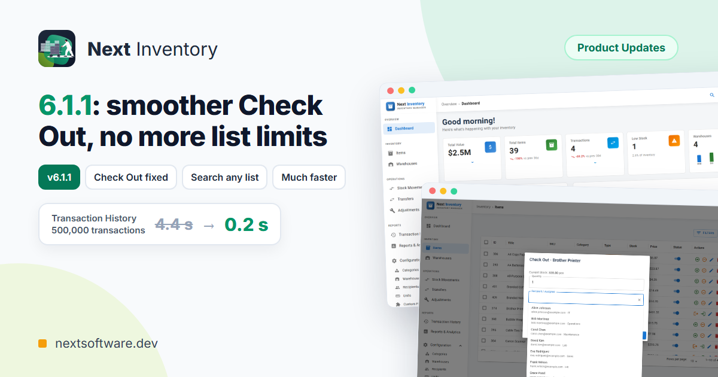This screenshot has width=718, height=377.
Task: Tick the checkbox for item ID 306
Action: (486, 254)
